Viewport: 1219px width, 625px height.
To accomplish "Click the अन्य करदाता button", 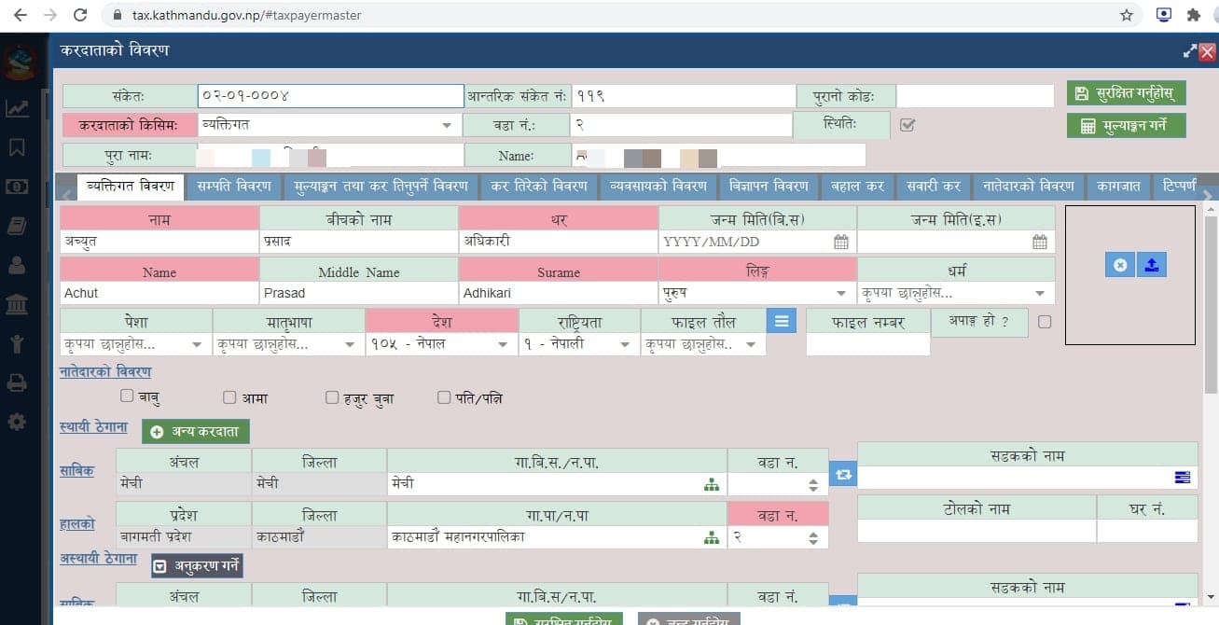I will pos(196,432).
